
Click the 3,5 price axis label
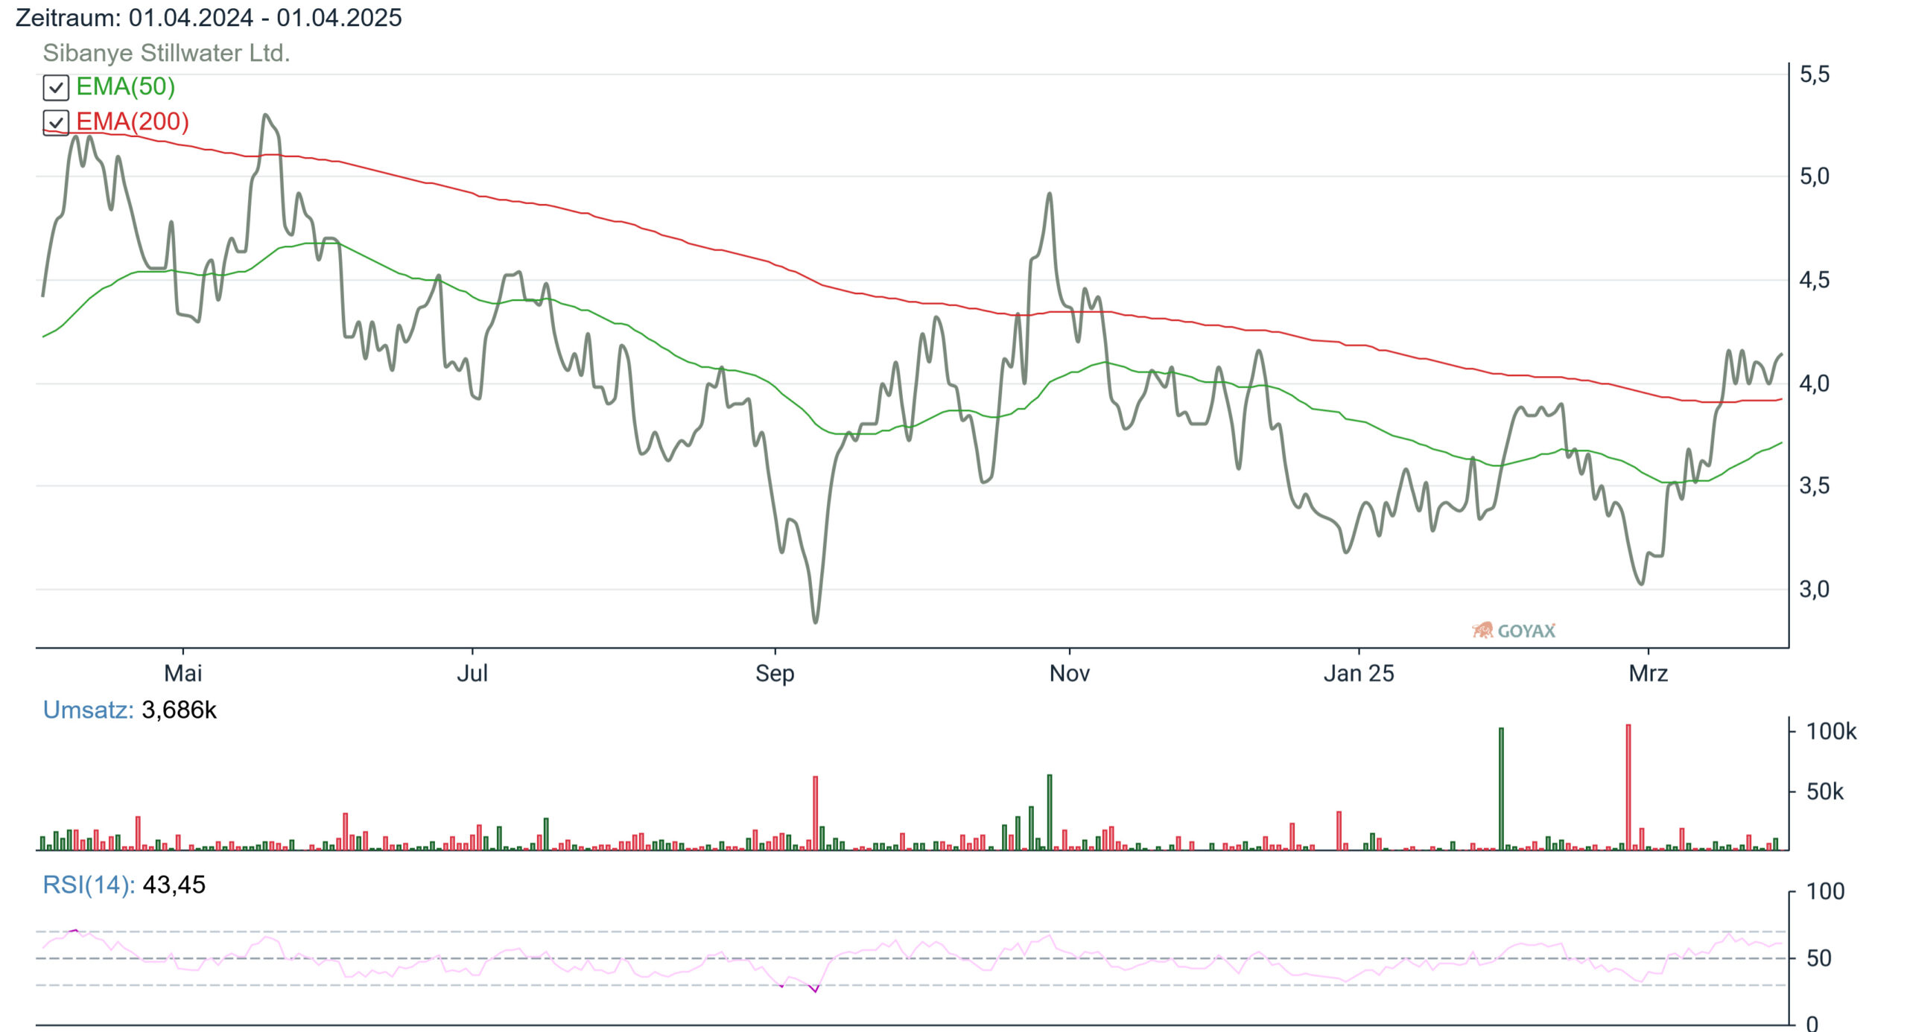pyautogui.click(x=1815, y=486)
